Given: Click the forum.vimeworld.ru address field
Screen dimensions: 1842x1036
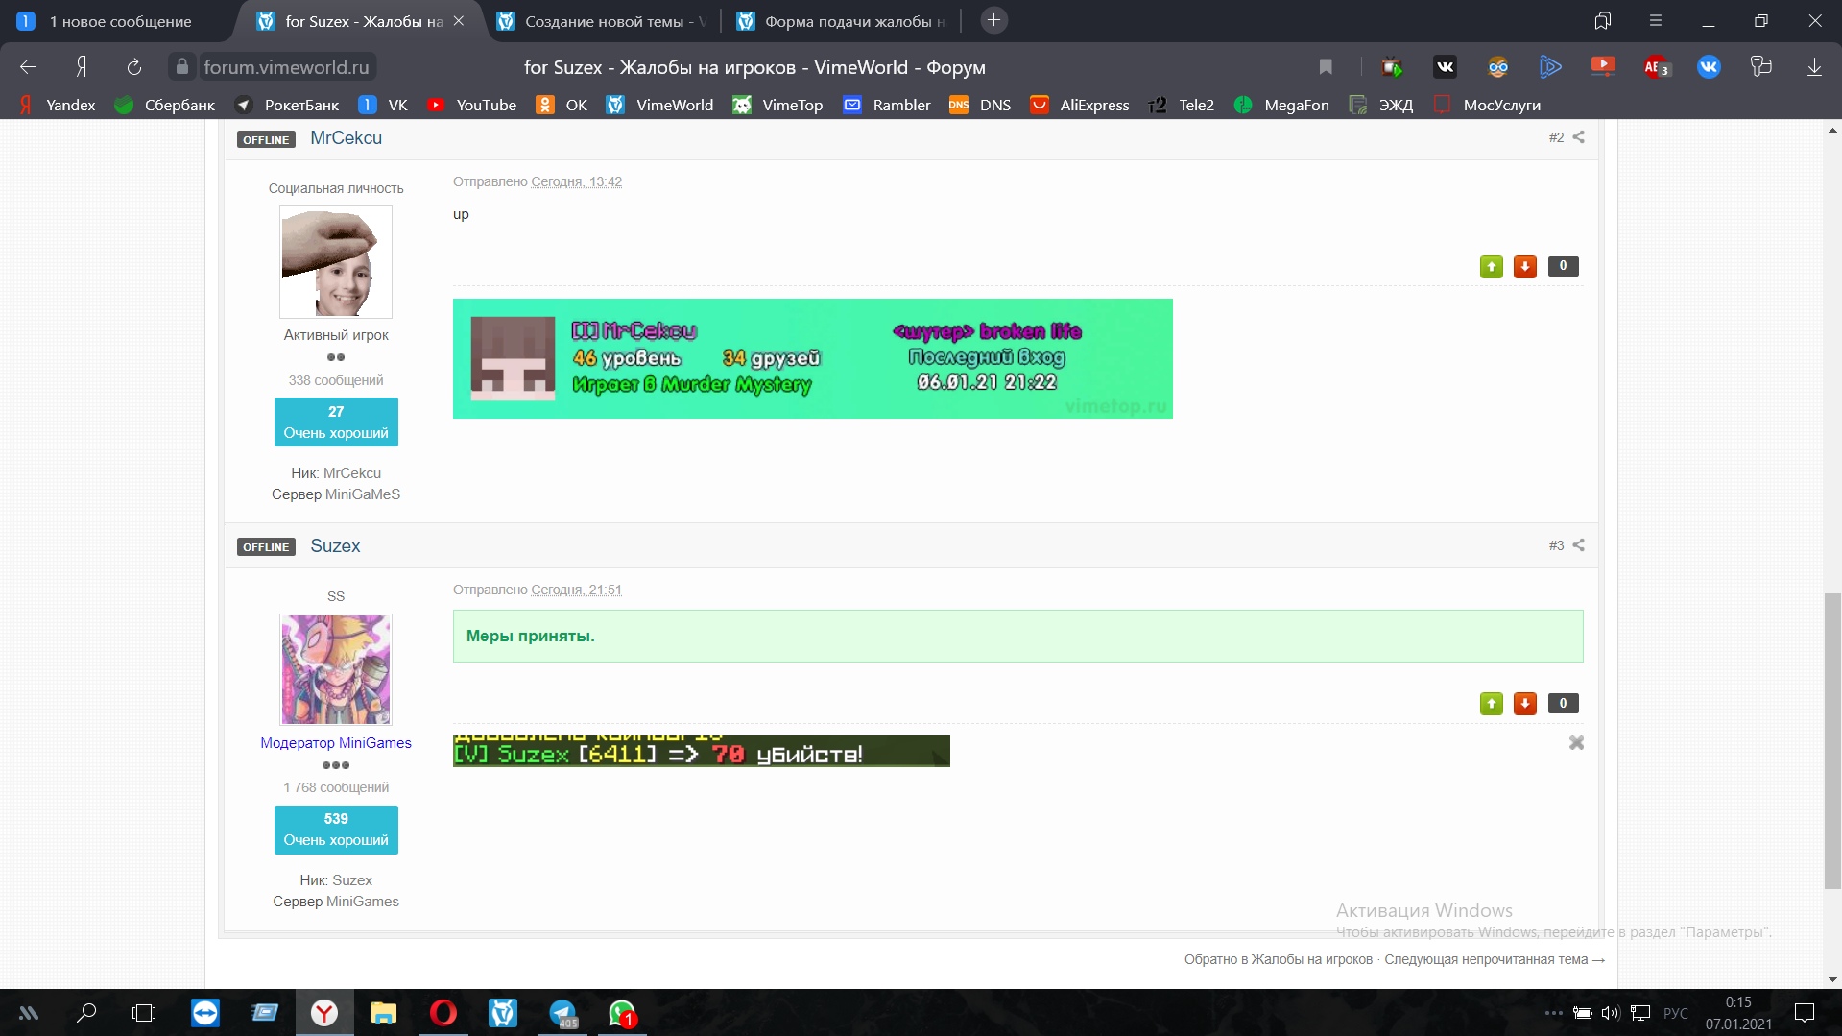Looking at the screenshot, I should click(285, 67).
